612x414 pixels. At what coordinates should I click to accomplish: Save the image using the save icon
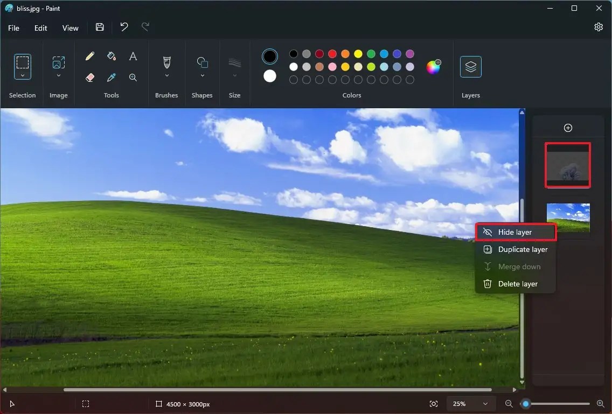click(99, 27)
